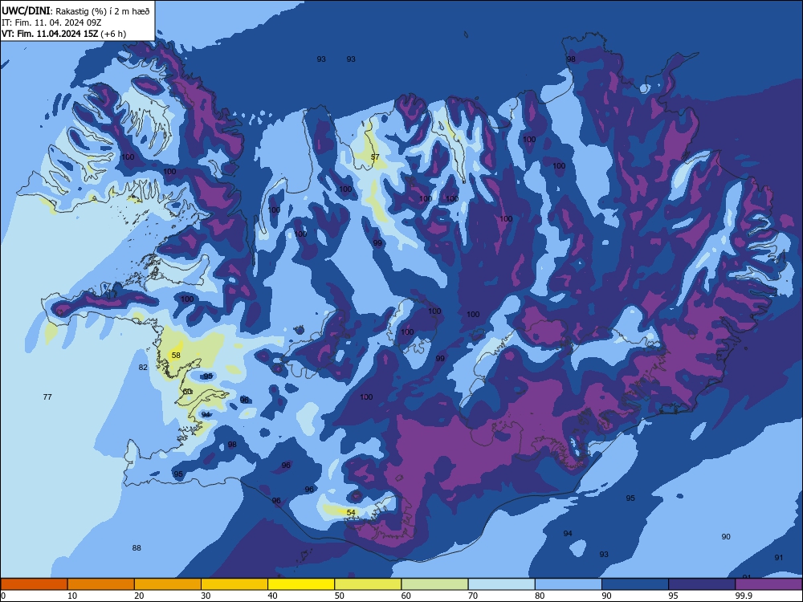
Task: Click the humidity value 54 on the map
Action: (351, 512)
